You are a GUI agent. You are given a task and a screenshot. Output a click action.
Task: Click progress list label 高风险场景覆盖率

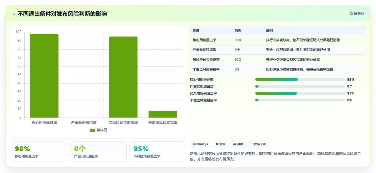point(203,93)
